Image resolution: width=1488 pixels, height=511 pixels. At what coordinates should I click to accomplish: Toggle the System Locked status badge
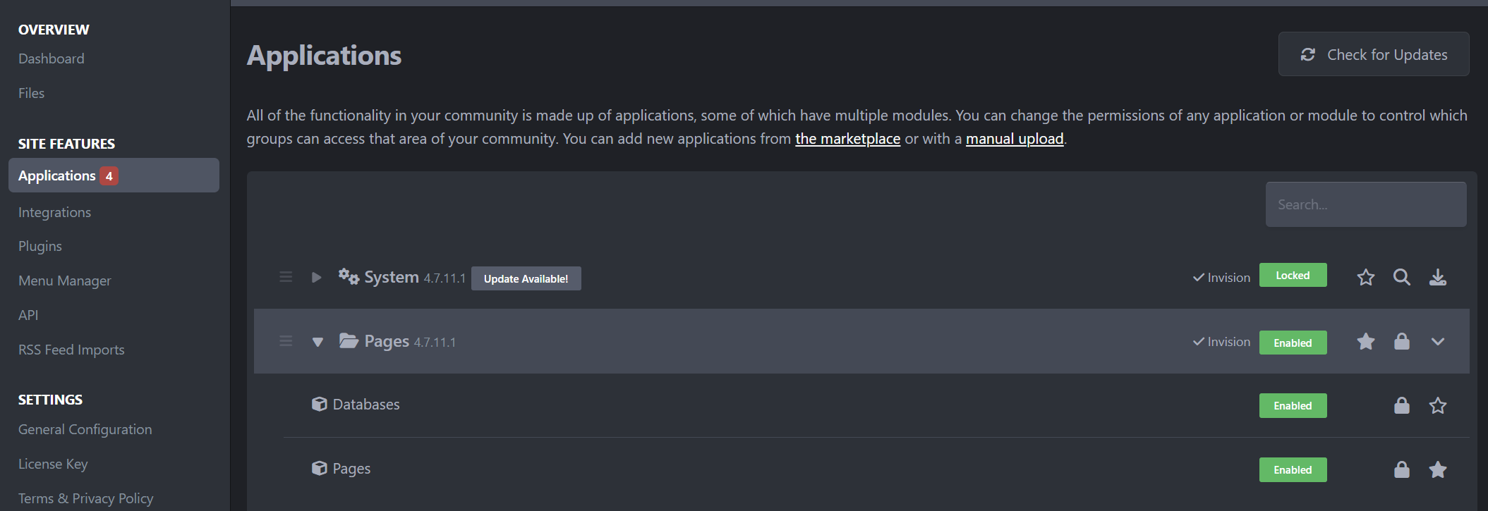pos(1293,275)
